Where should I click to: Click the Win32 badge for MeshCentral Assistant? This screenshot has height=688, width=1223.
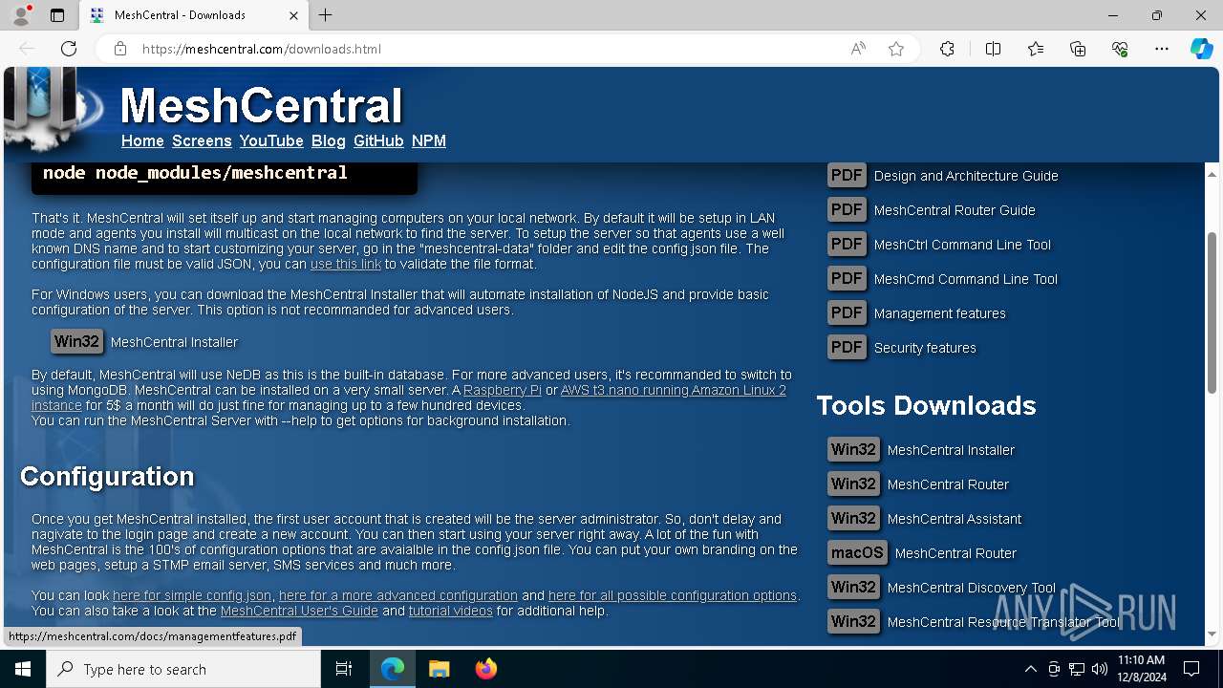click(853, 518)
